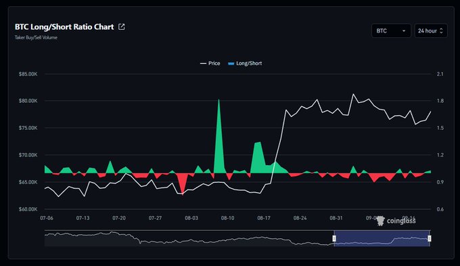Click the unselected left portion of overview timeline

pyautogui.click(x=189, y=238)
